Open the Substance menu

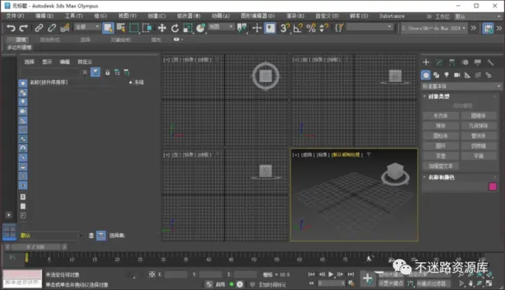392,16
